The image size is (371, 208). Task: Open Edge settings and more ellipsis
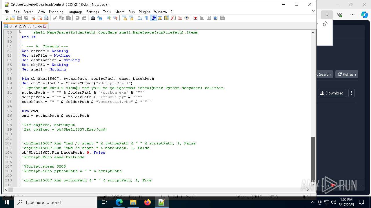click(352, 15)
